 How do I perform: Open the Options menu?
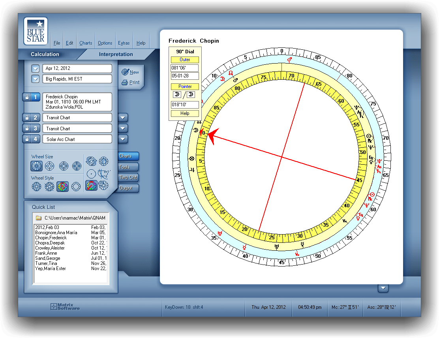[105, 43]
